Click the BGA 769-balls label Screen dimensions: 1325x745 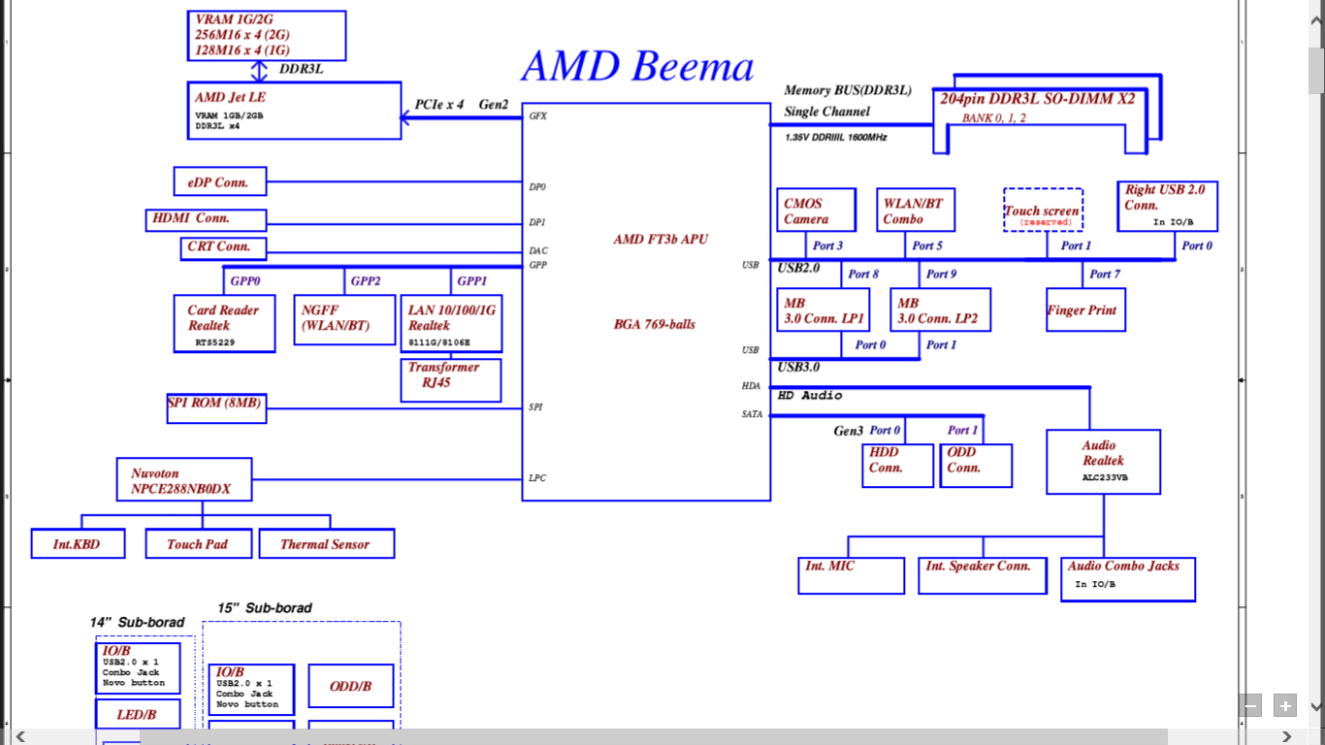point(655,324)
